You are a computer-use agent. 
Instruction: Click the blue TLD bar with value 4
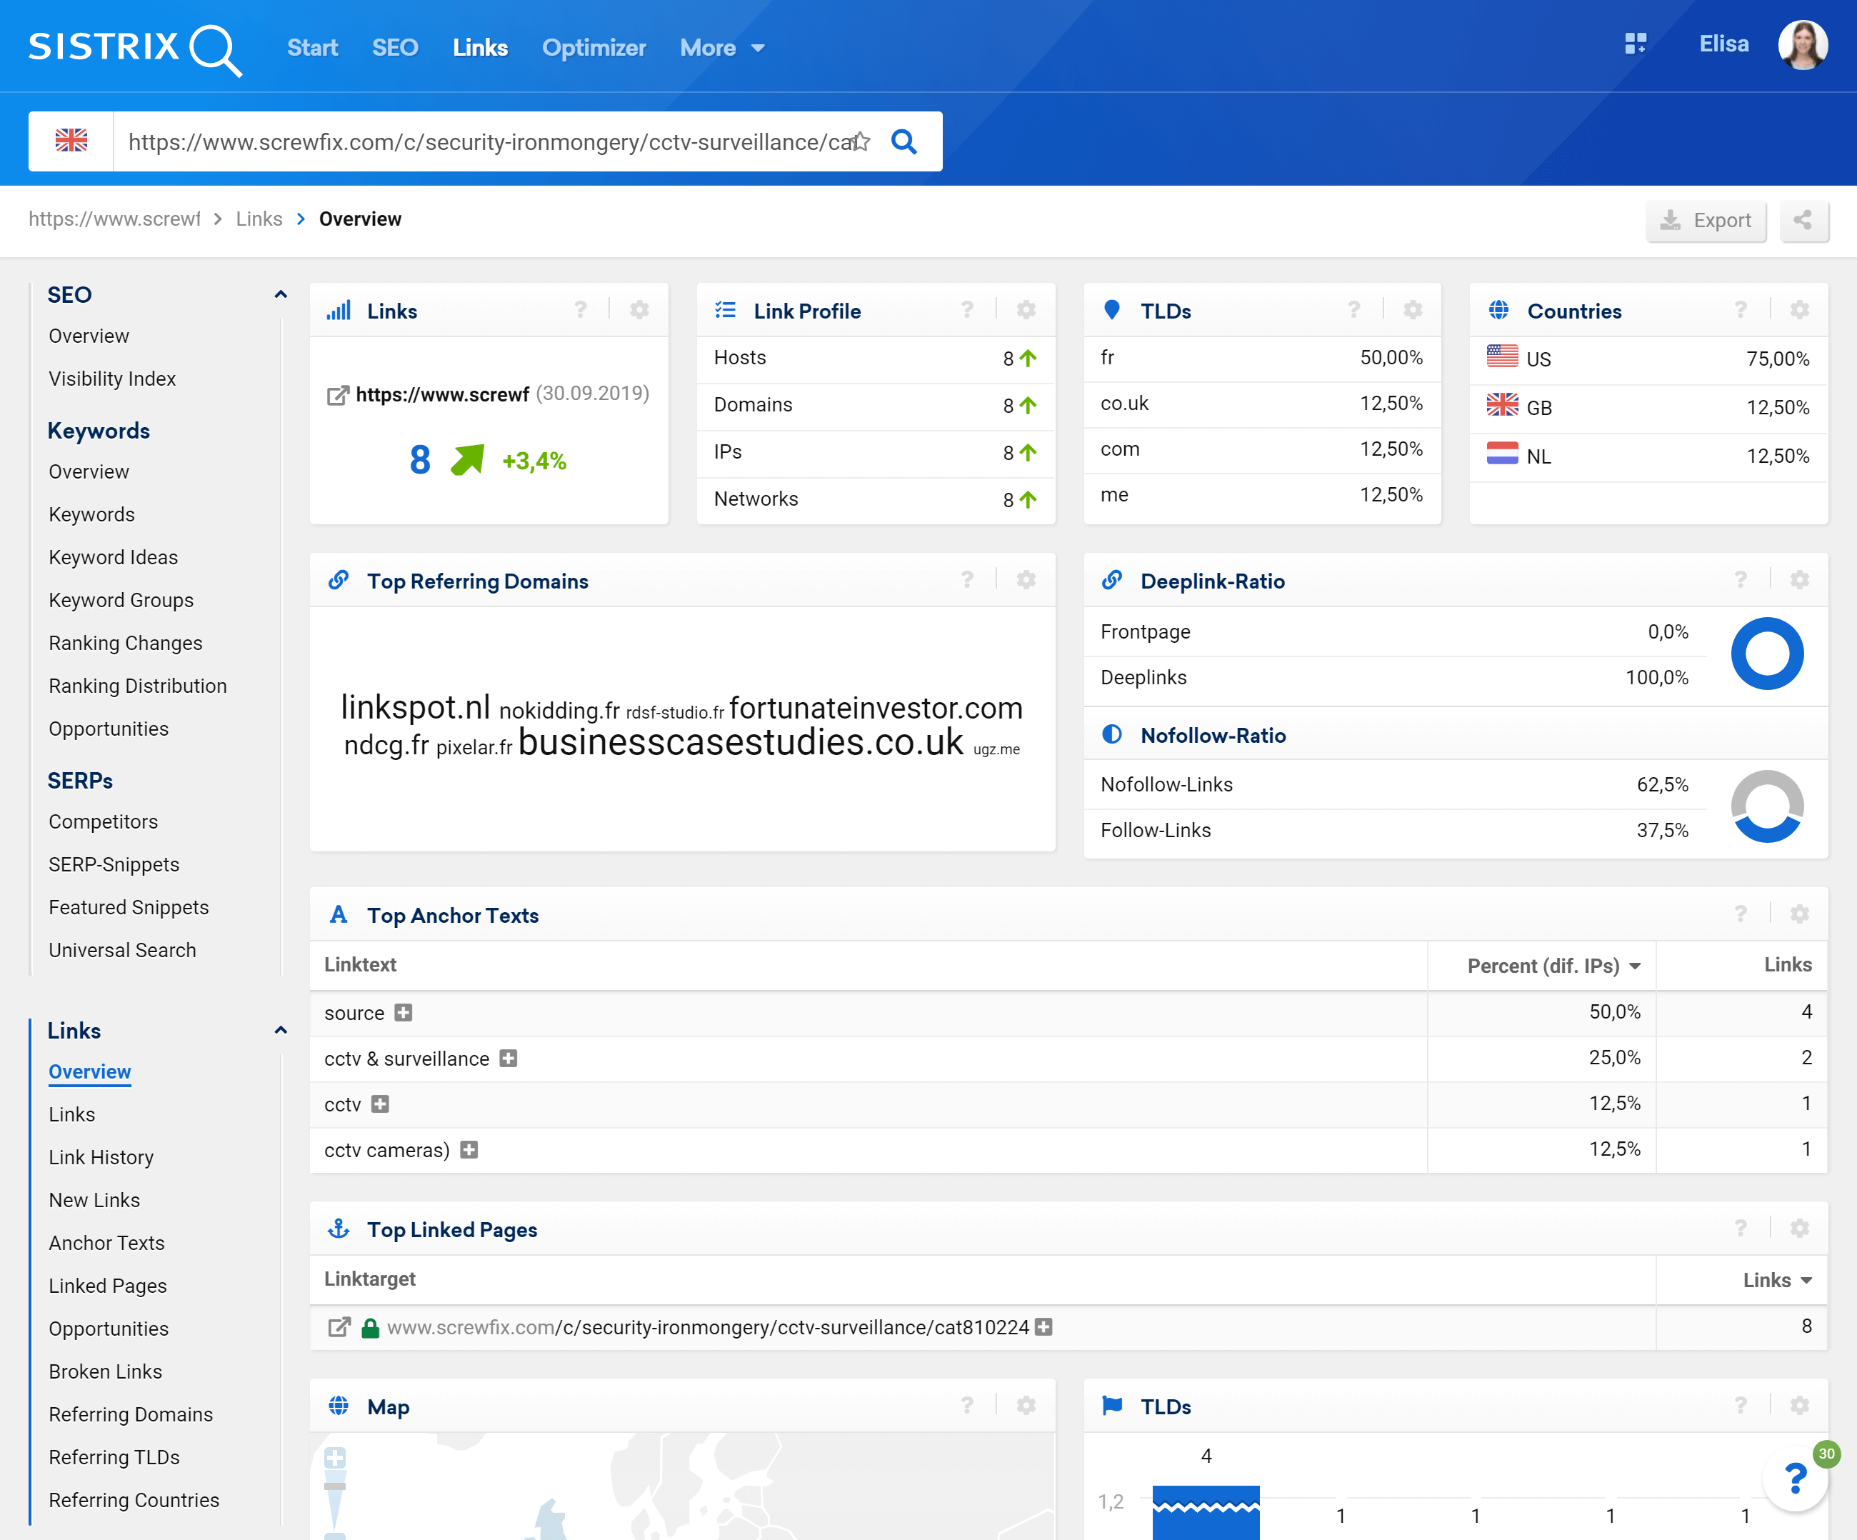tap(1206, 1513)
